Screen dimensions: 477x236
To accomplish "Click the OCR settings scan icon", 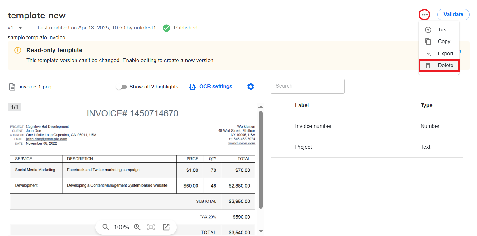I will 192,87.
